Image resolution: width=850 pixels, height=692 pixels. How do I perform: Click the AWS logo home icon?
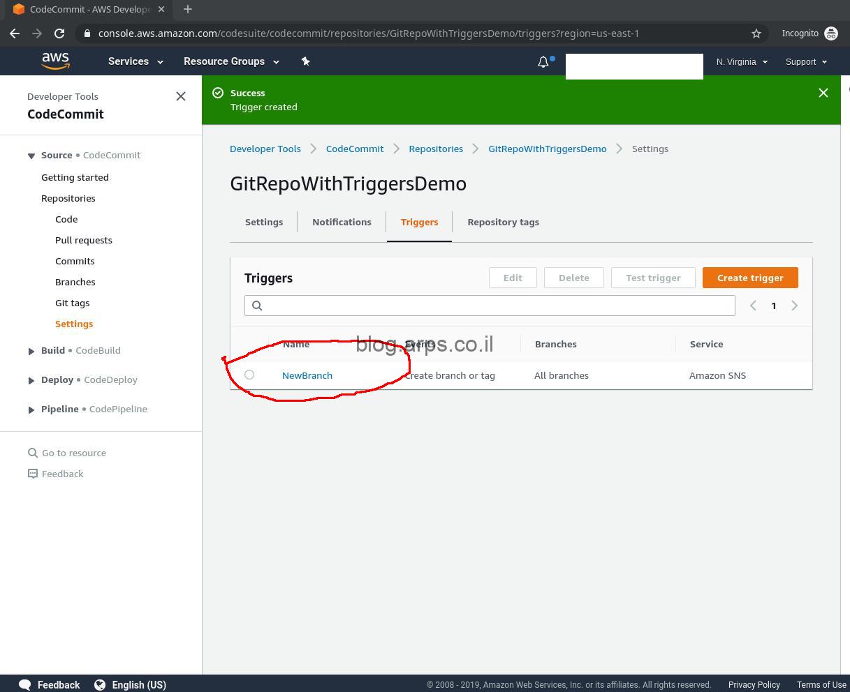coord(55,61)
